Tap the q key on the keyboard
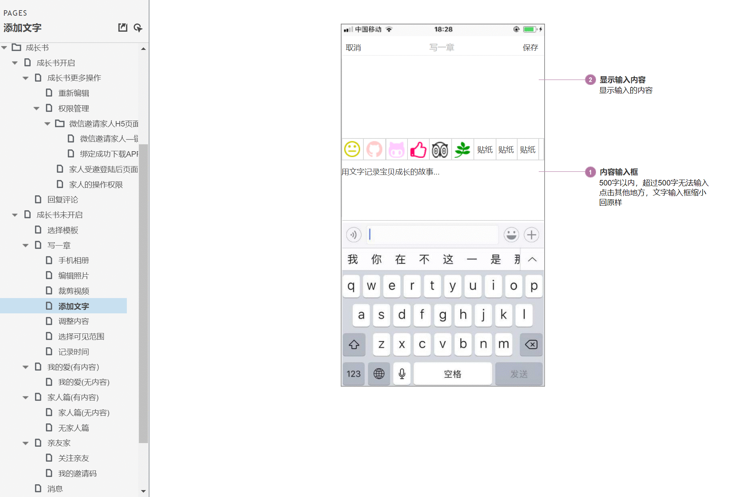729x497 pixels. (x=351, y=286)
